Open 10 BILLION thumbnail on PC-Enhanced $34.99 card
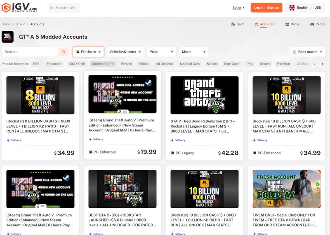Screen dimensions: 330x235 click(x=287, y=95)
